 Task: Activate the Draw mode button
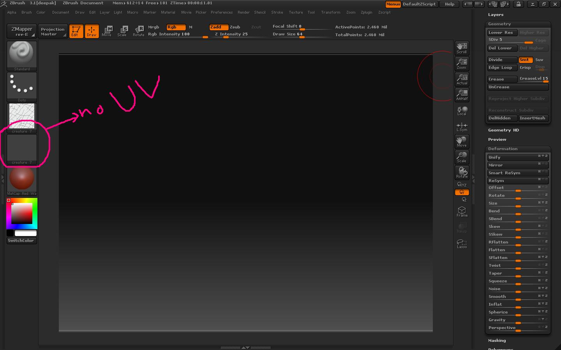coord(92,31)
